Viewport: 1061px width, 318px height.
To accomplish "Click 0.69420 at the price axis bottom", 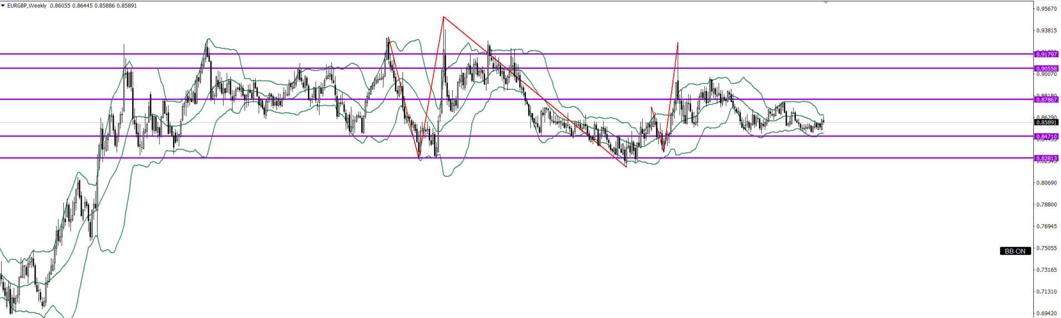I will [x=1047, y=314].
